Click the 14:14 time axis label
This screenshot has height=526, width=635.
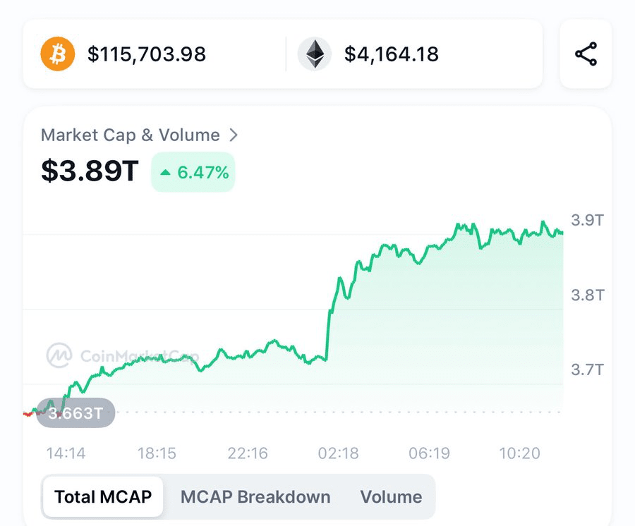point(66,453)
